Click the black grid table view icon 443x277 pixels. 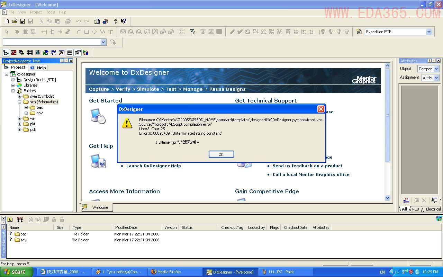[x=30, y=53]
